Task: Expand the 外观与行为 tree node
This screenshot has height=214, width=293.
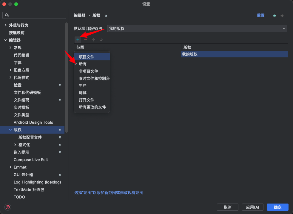Action: point(6,25)
